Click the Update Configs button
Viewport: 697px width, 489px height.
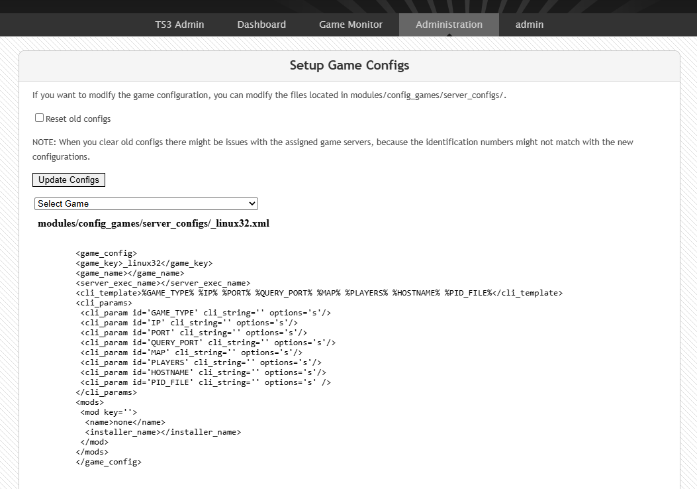point(69,180)
